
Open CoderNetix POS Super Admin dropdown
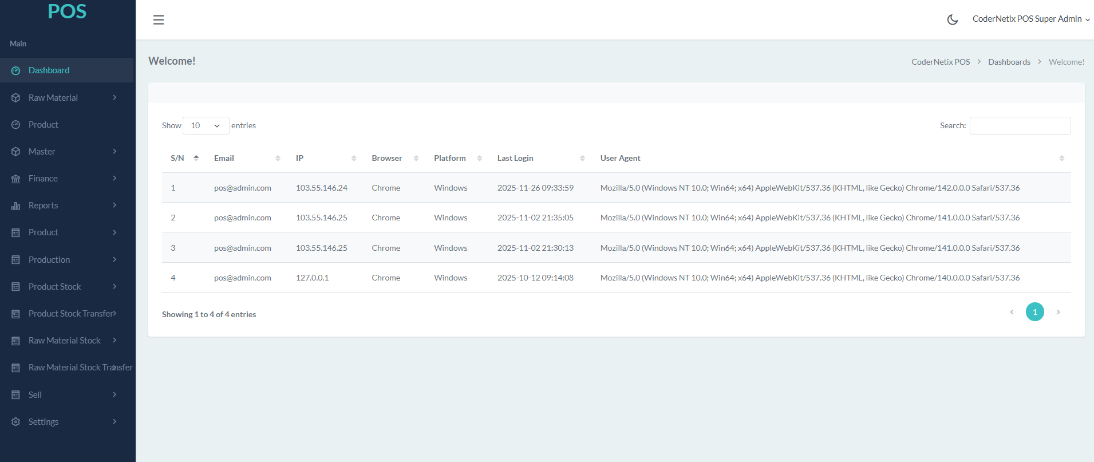(x=1030, y=19)
